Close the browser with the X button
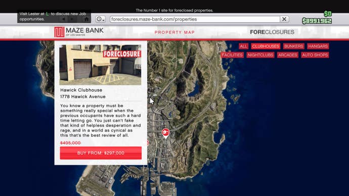 point(284,19)
